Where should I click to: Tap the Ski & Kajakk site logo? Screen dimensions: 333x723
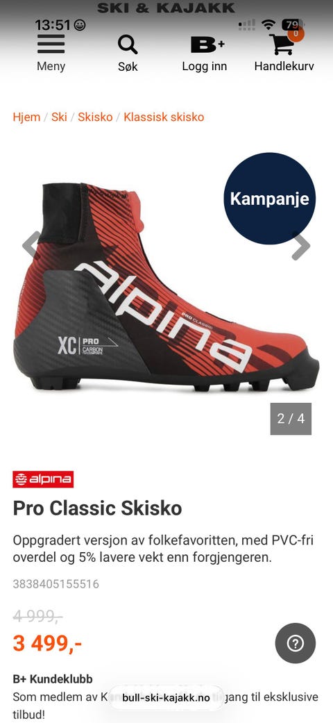[x=166, y=8]
